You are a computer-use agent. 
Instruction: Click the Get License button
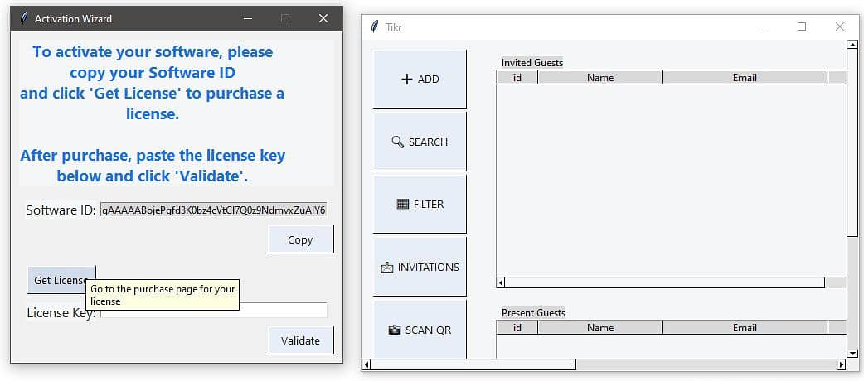pos(61,280)
